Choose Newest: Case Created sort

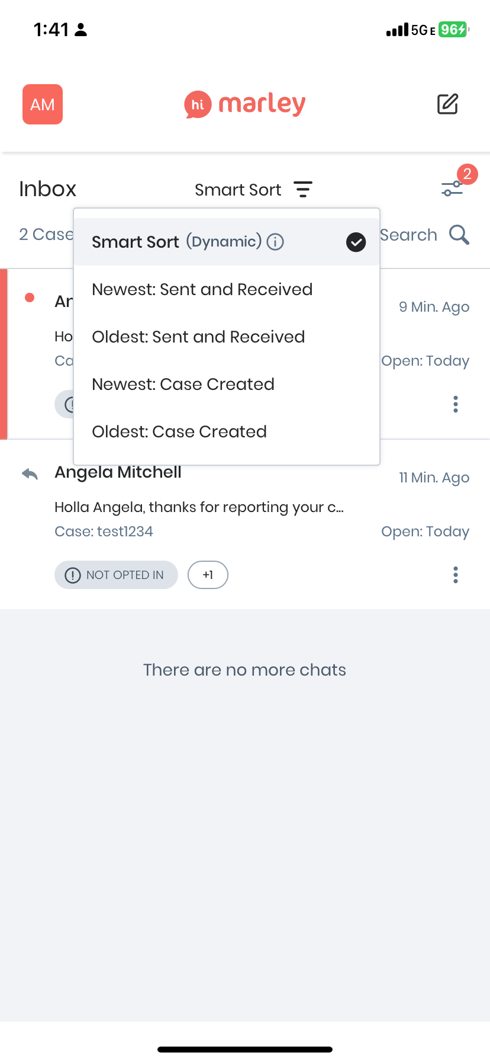[x=183, y=384]
